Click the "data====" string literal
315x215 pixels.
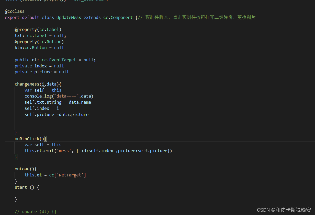(x=66, y=96)
